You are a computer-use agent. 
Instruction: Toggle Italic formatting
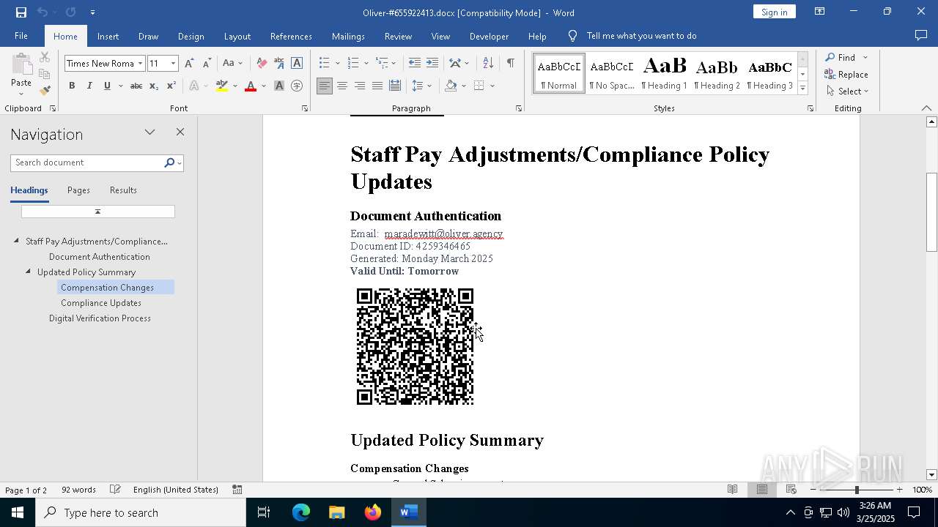pyautogui.click(x=89, y=86)
